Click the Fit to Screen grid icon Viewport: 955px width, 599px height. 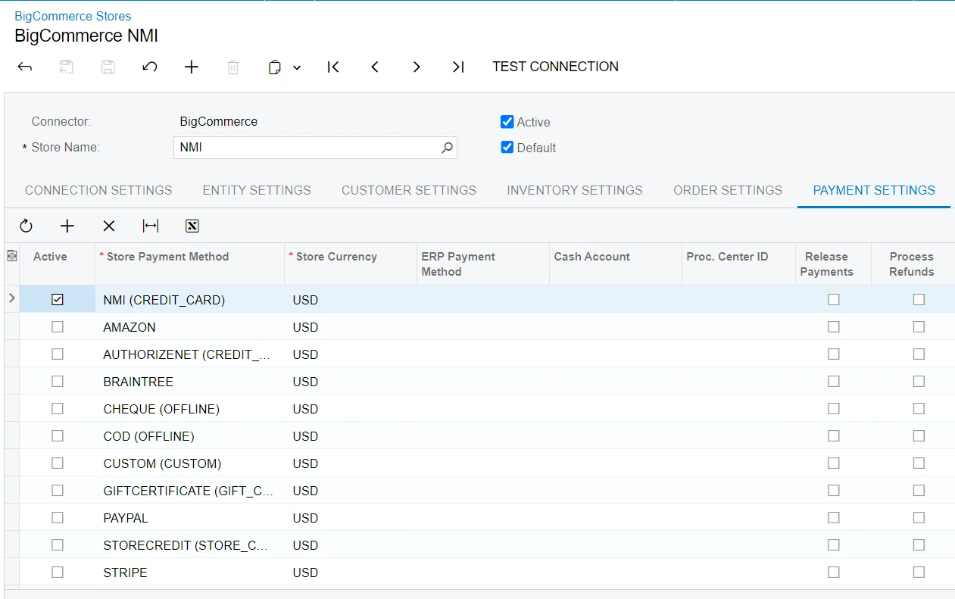pos(151,226)
